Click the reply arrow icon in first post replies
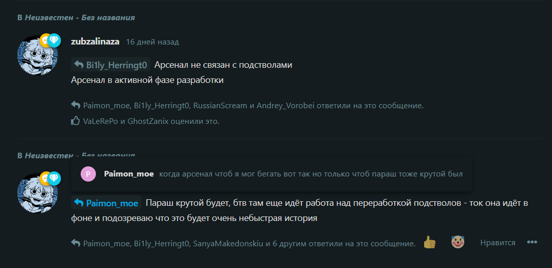Viewport: 552px width, 268px height. click(75, 105)
